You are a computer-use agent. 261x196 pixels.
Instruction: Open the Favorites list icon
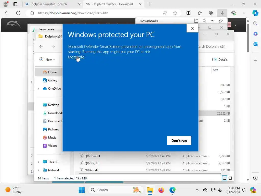tap(200, 13)
